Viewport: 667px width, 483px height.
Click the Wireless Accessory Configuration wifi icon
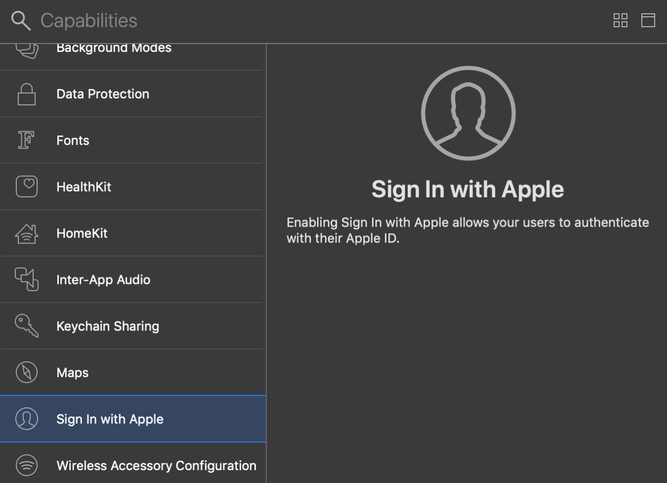[x=27, y=465]
